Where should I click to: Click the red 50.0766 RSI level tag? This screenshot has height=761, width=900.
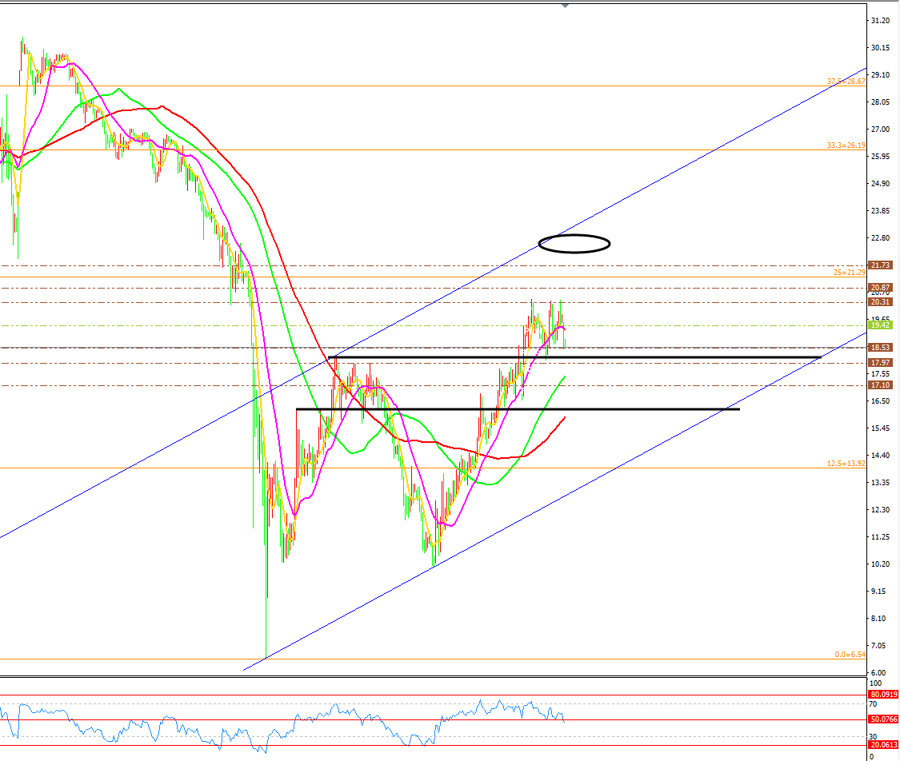tap(883, 720)
